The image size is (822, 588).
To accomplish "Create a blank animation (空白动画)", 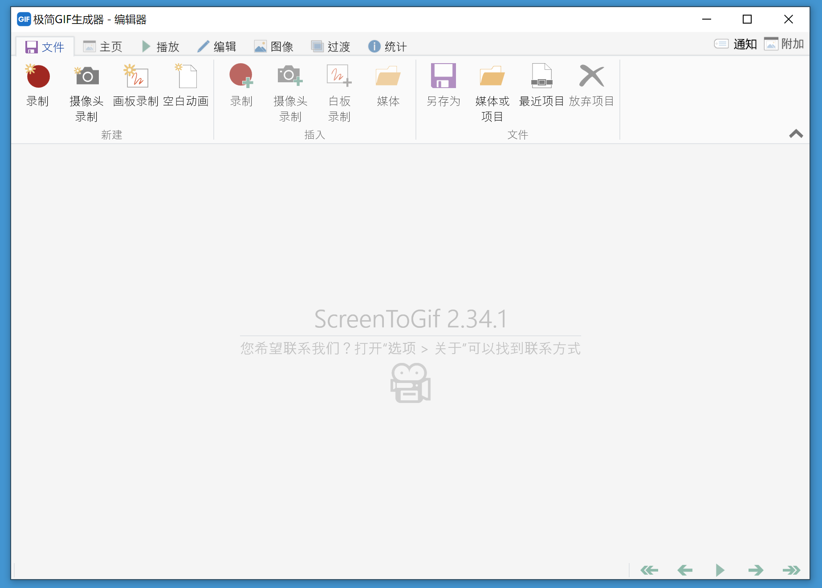I will pos(187,87).
